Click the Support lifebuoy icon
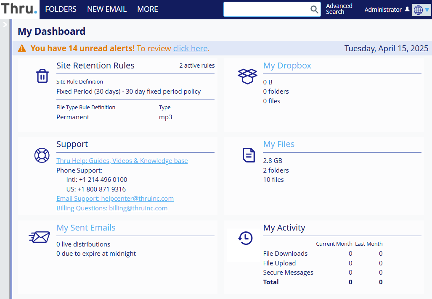 42,155
